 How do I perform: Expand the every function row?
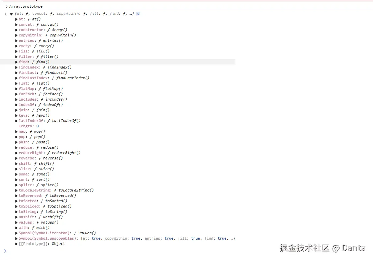[x=16, y=46]
